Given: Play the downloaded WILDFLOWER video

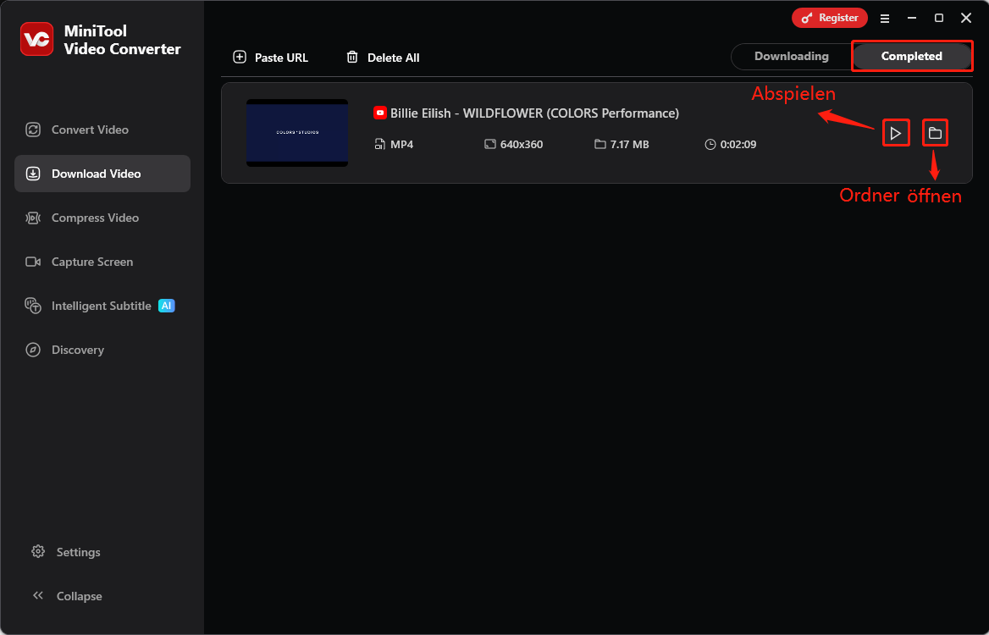Looking at the screenshot, I should (x=896, y=132).
